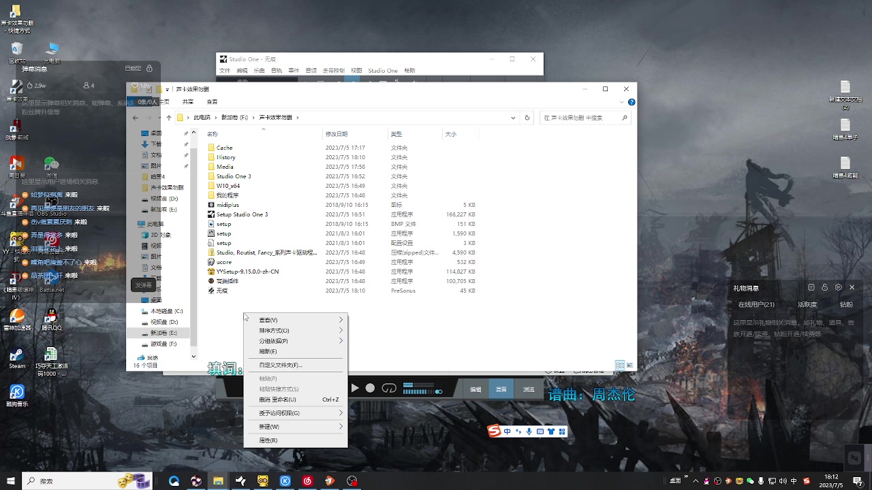
Task: Open 属性(R) from the context menu
Action: (x=296, y=440)
